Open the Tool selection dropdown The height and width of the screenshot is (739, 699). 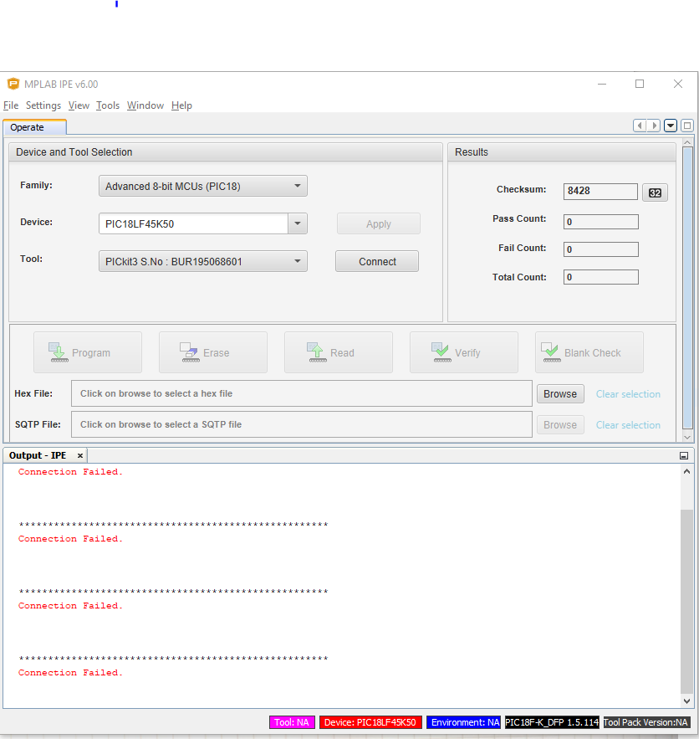coord(203,261)
